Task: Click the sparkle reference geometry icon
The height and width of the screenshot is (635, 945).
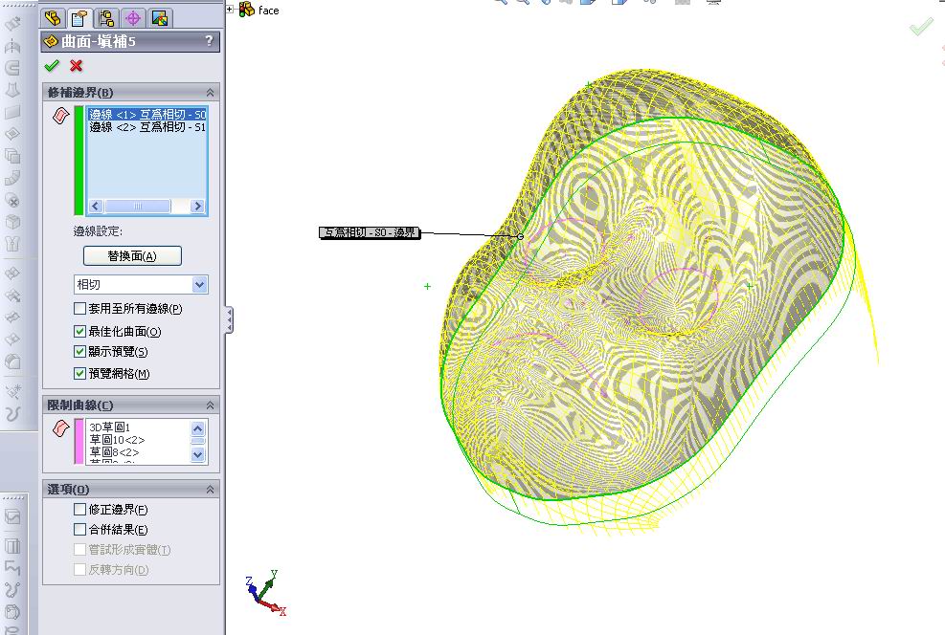Action: tap(12, 391)
